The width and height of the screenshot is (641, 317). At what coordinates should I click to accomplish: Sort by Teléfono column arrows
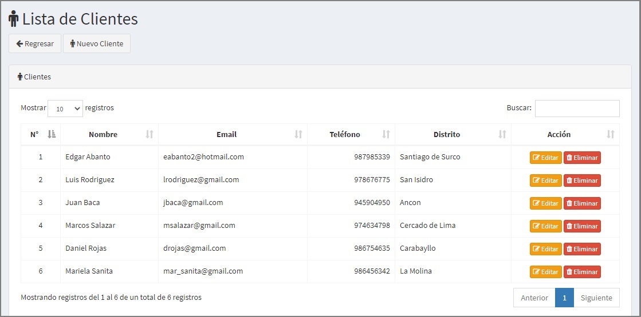click(386, 134)
